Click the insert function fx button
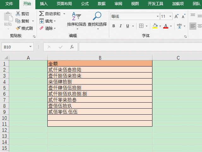The width and height of the screenshot is (202, 152). point(72,47)
